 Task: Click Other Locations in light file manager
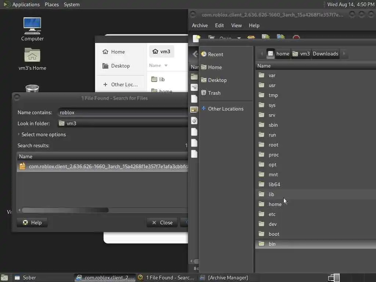(x=120, y=84)
